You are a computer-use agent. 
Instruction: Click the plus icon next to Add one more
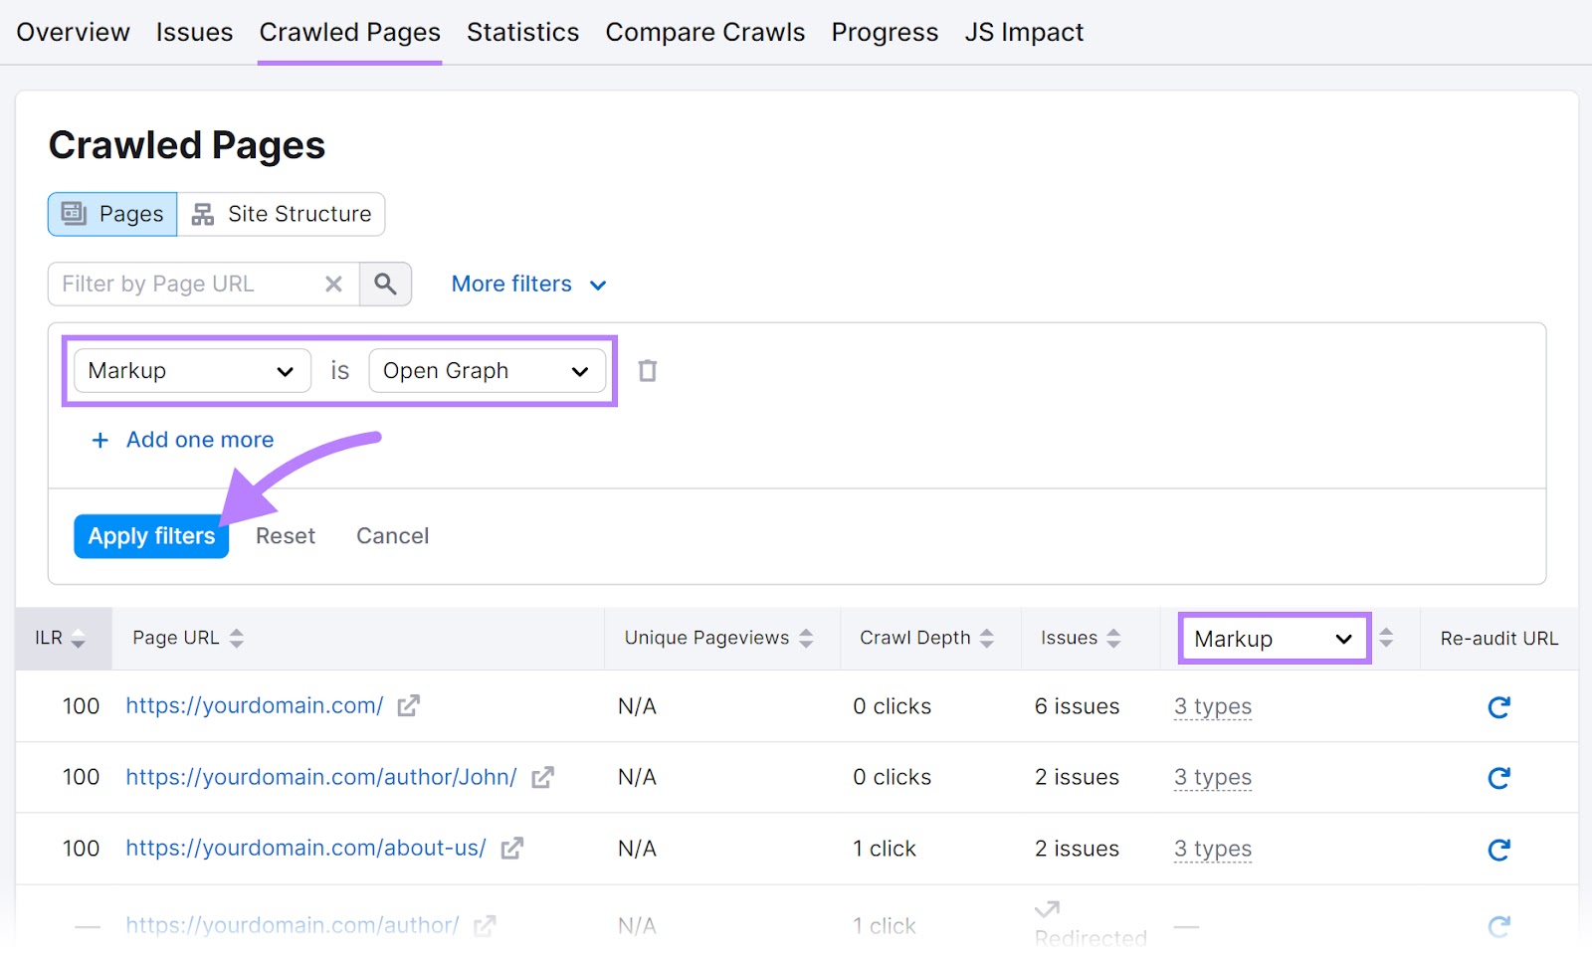tap(99, 440)
